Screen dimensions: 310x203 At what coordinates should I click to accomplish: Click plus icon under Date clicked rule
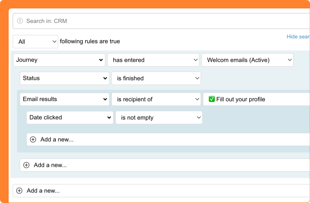33,139
